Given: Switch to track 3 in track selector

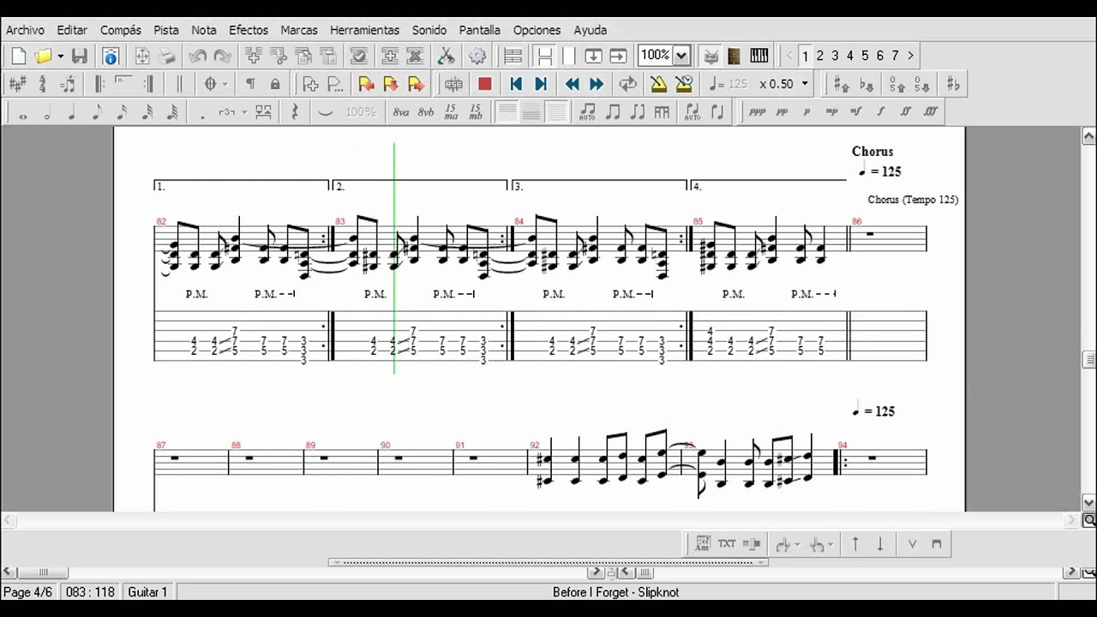Looking at the screenshot, I should [835, 56].
